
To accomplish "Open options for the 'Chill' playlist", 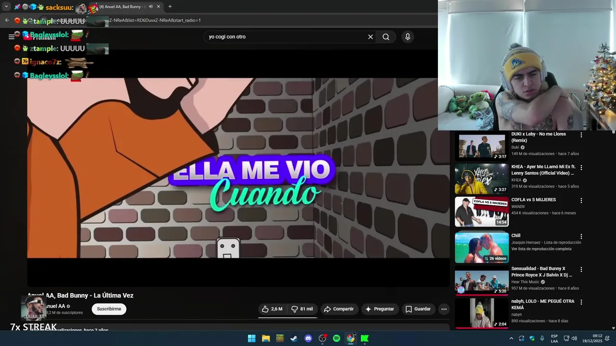I will tap(581, 236).
